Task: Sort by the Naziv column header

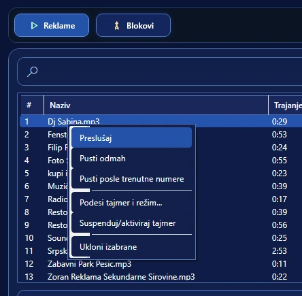Action: point(156,105)
